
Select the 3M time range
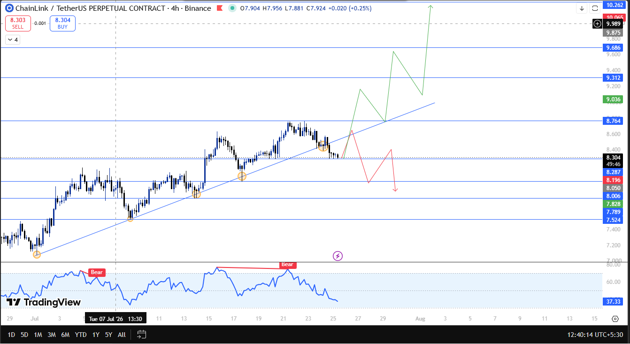coord(52,335)
